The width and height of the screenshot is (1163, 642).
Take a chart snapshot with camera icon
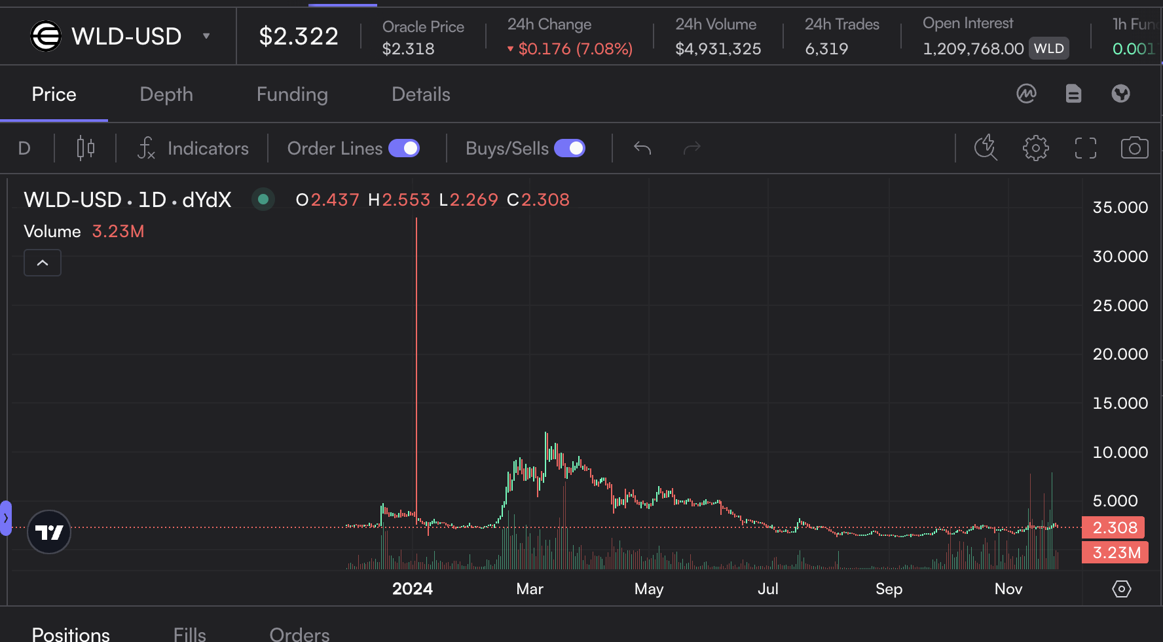tap(1134, 148)
